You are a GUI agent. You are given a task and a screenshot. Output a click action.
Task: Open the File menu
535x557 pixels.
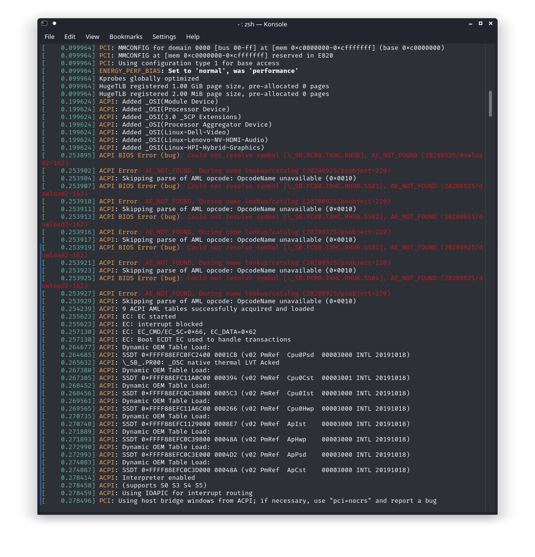(x=49, y=36)
